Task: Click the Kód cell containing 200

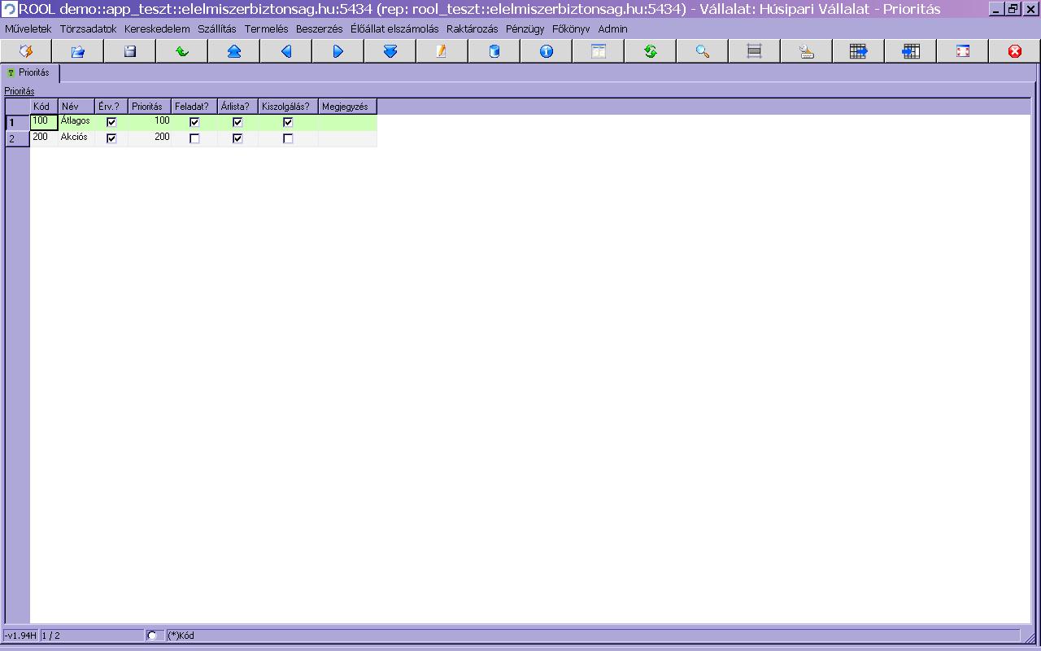Action: (x=44, y=138)
